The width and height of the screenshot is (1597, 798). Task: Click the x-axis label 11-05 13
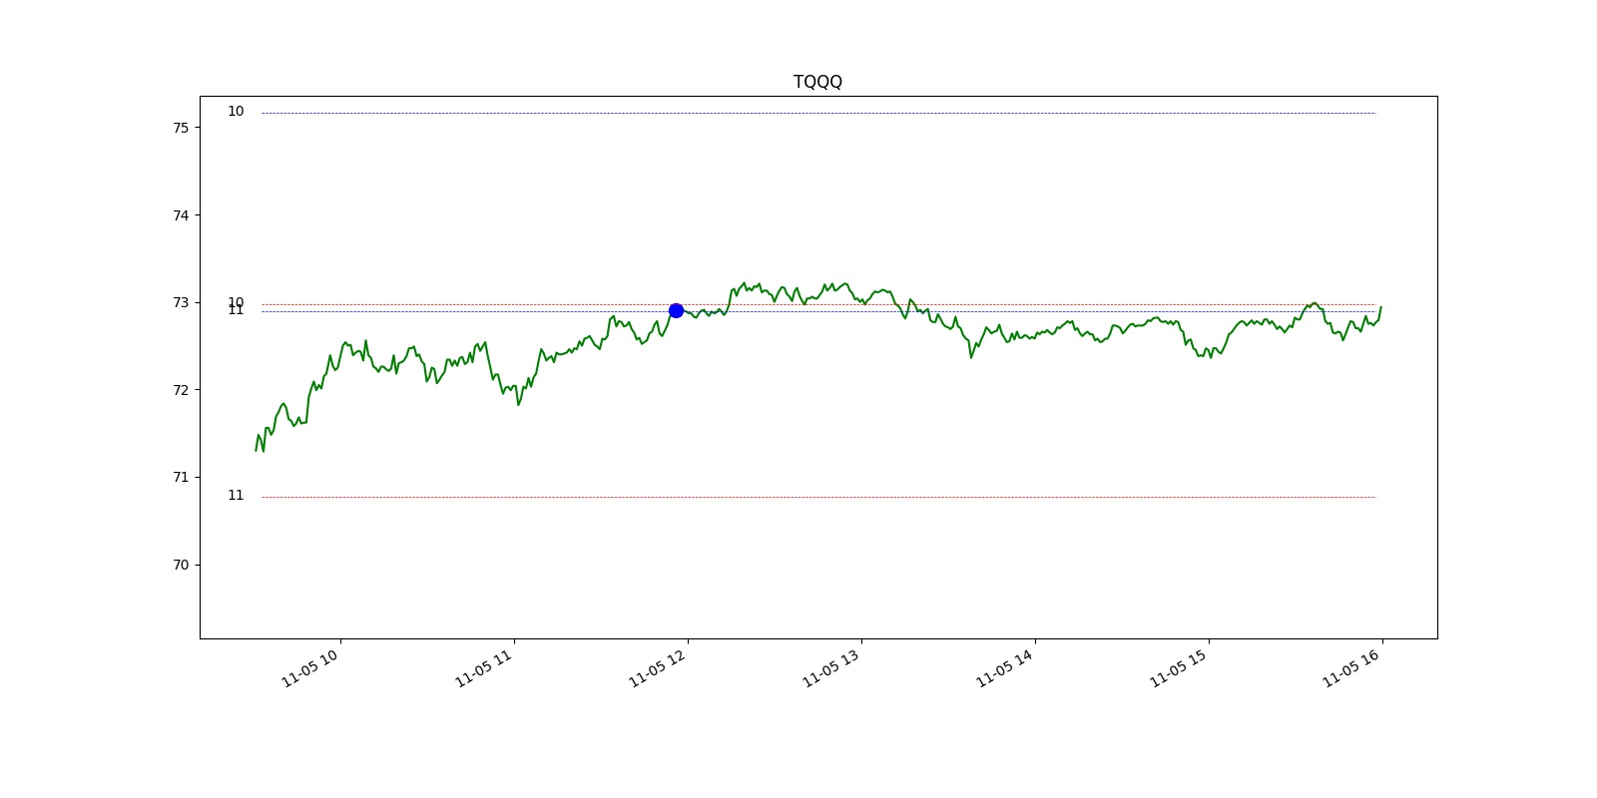coord(831,668)
